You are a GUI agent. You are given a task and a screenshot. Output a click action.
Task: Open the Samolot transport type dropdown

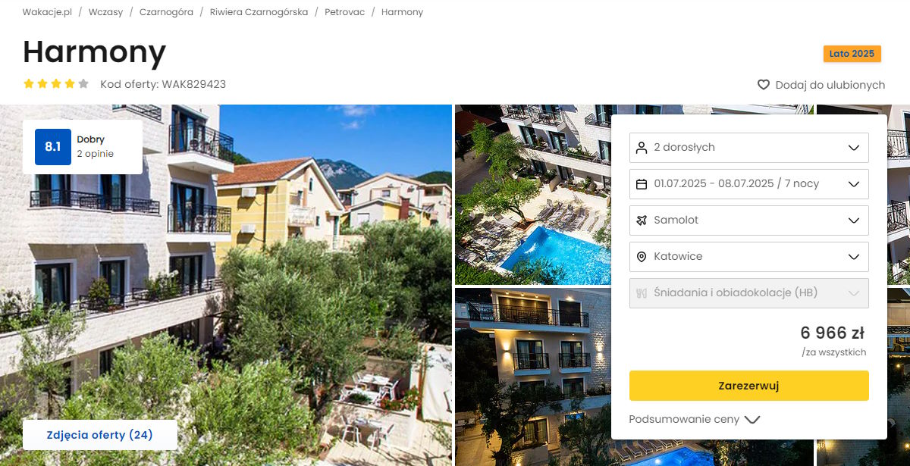(x=749, y=220)
